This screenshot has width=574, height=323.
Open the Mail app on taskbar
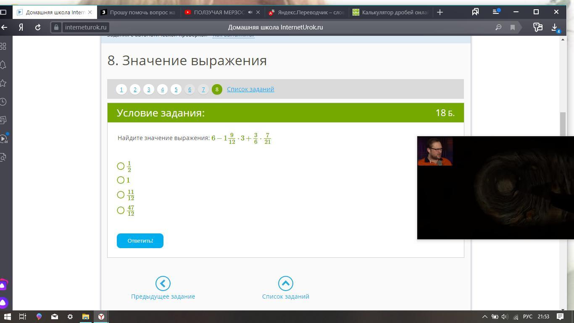click(x=54, y=317)
